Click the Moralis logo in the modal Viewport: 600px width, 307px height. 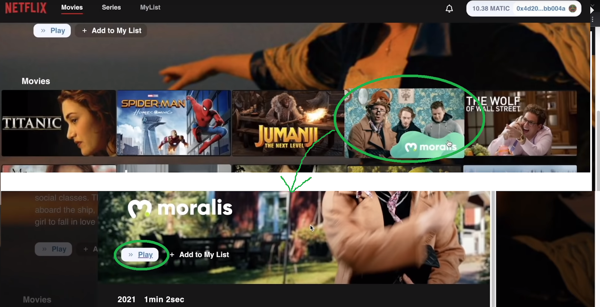point(180,208)
